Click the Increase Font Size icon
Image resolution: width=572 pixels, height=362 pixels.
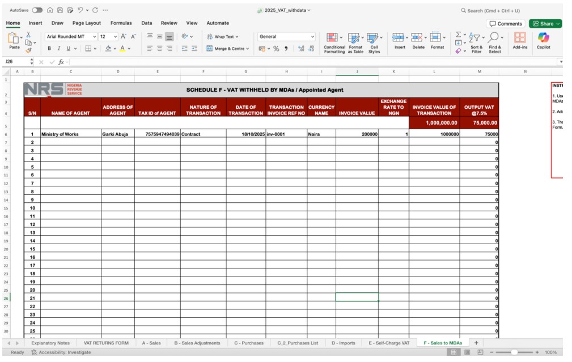(124, 36)
